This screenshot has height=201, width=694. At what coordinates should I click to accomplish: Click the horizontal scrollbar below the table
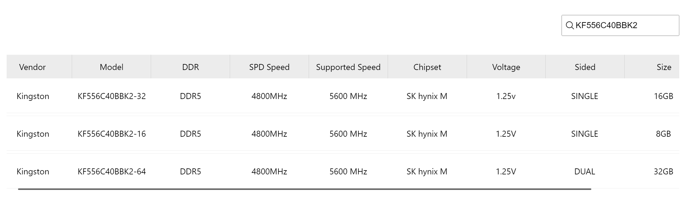[305, 189]
